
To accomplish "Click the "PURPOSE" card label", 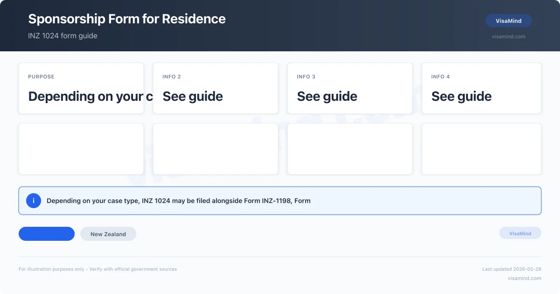I will (x=41, y=77).
